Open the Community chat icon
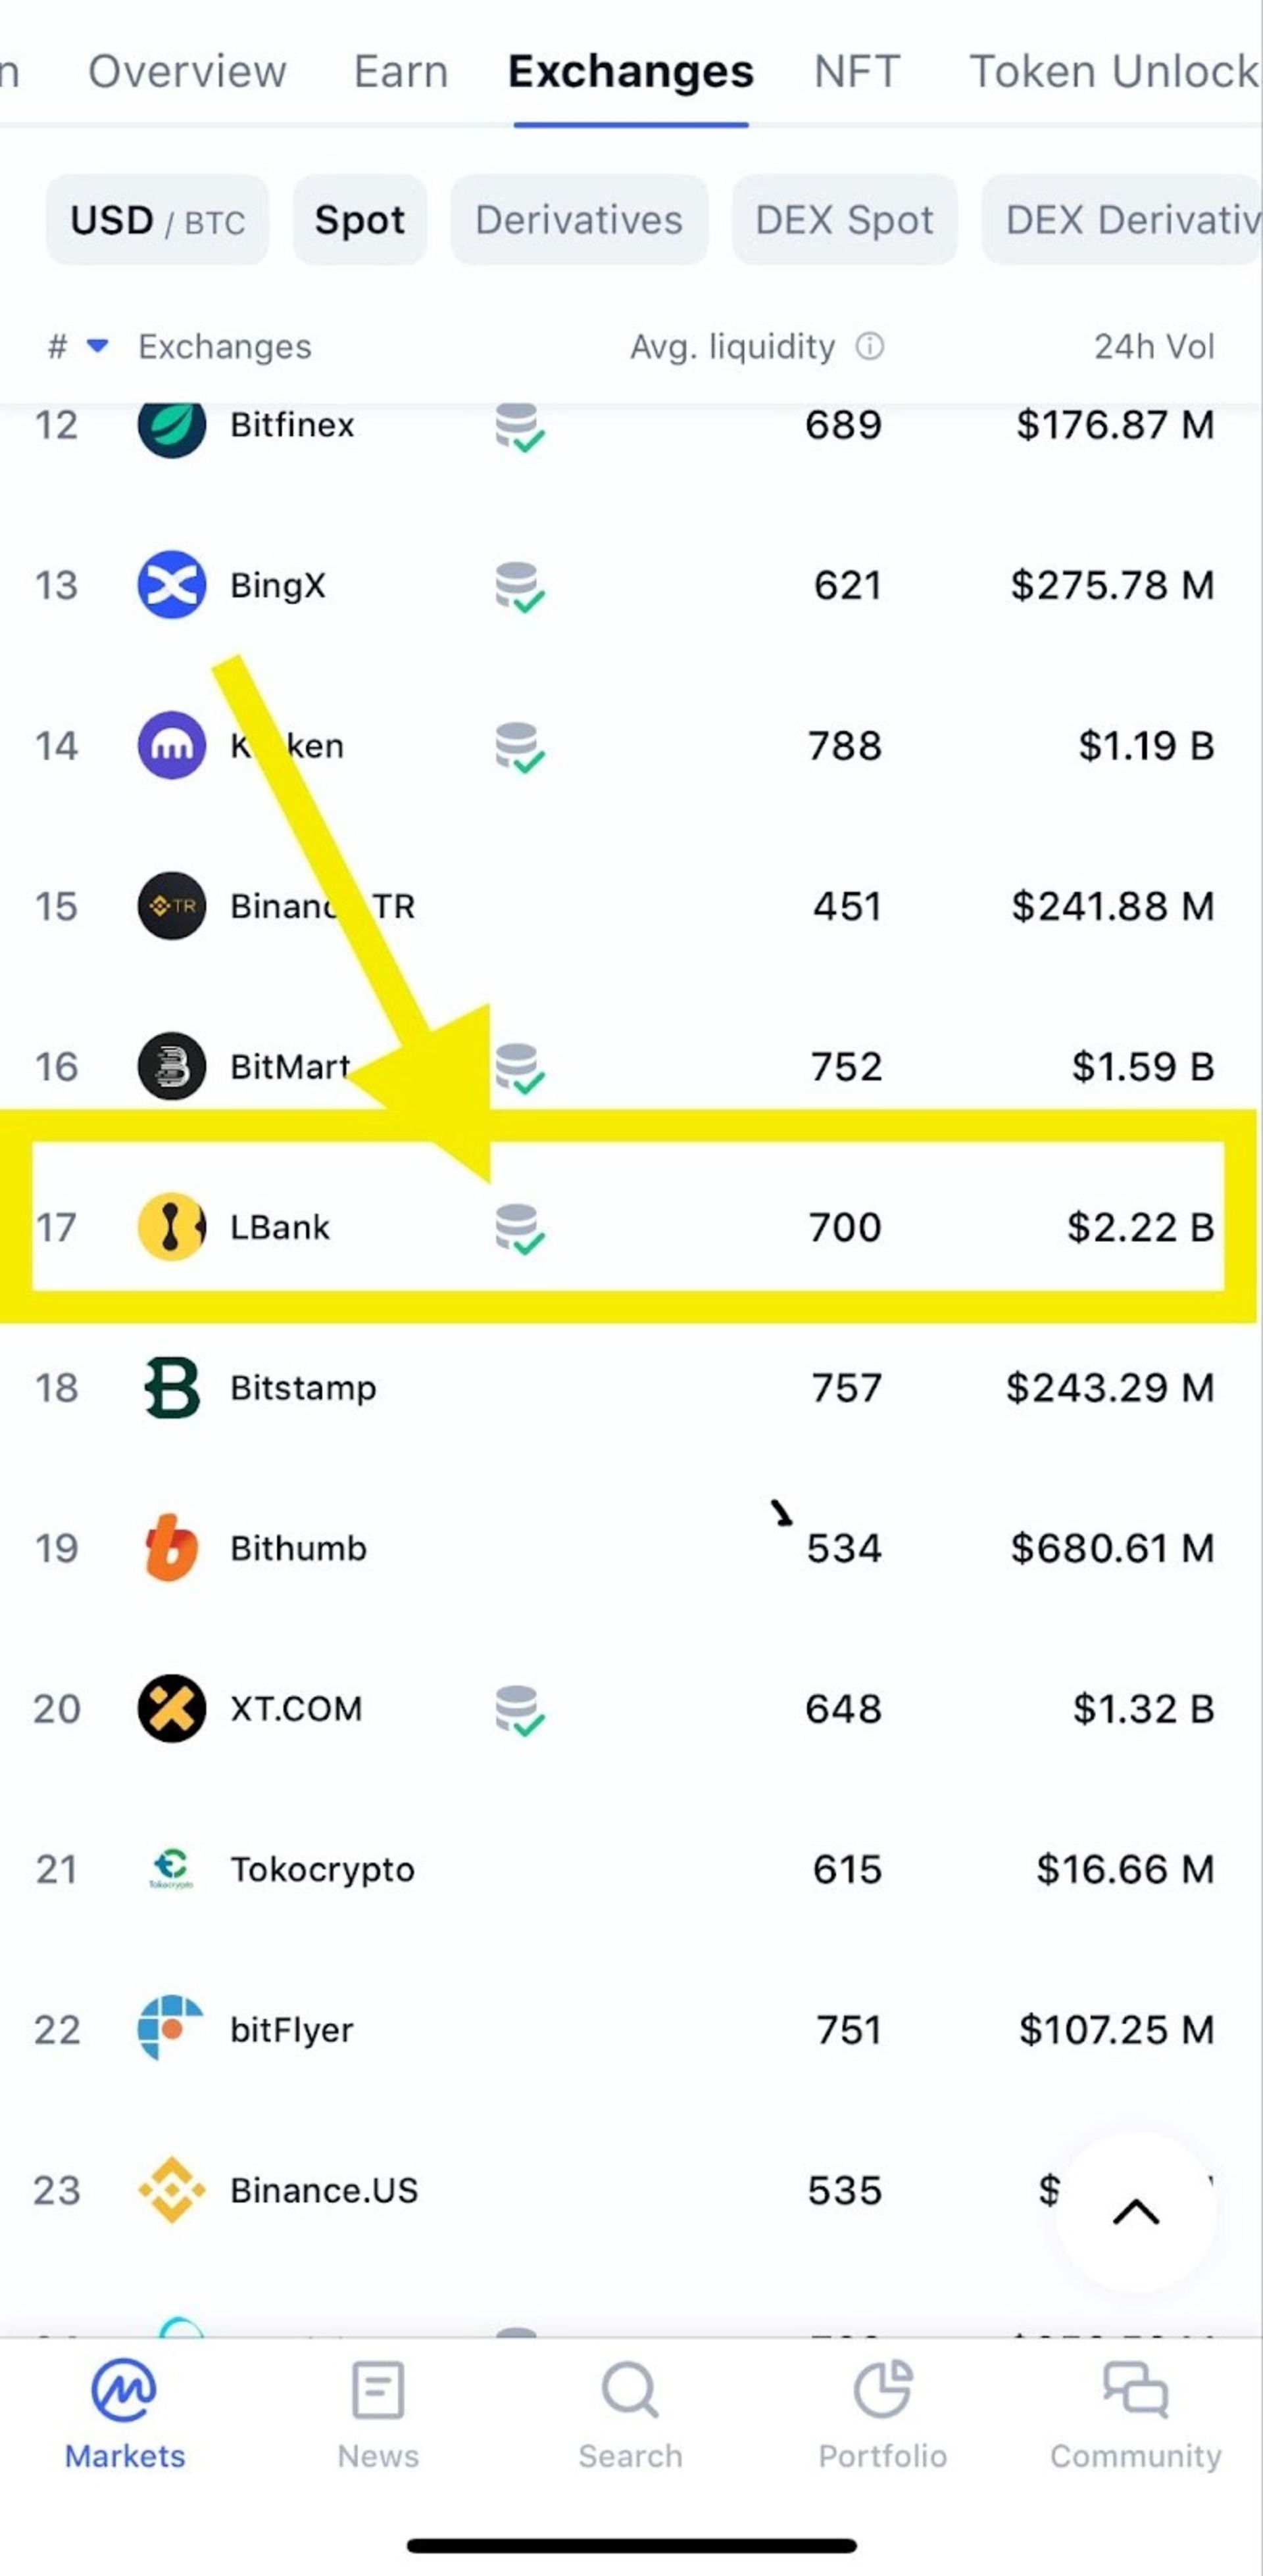 (1135, 2391)
